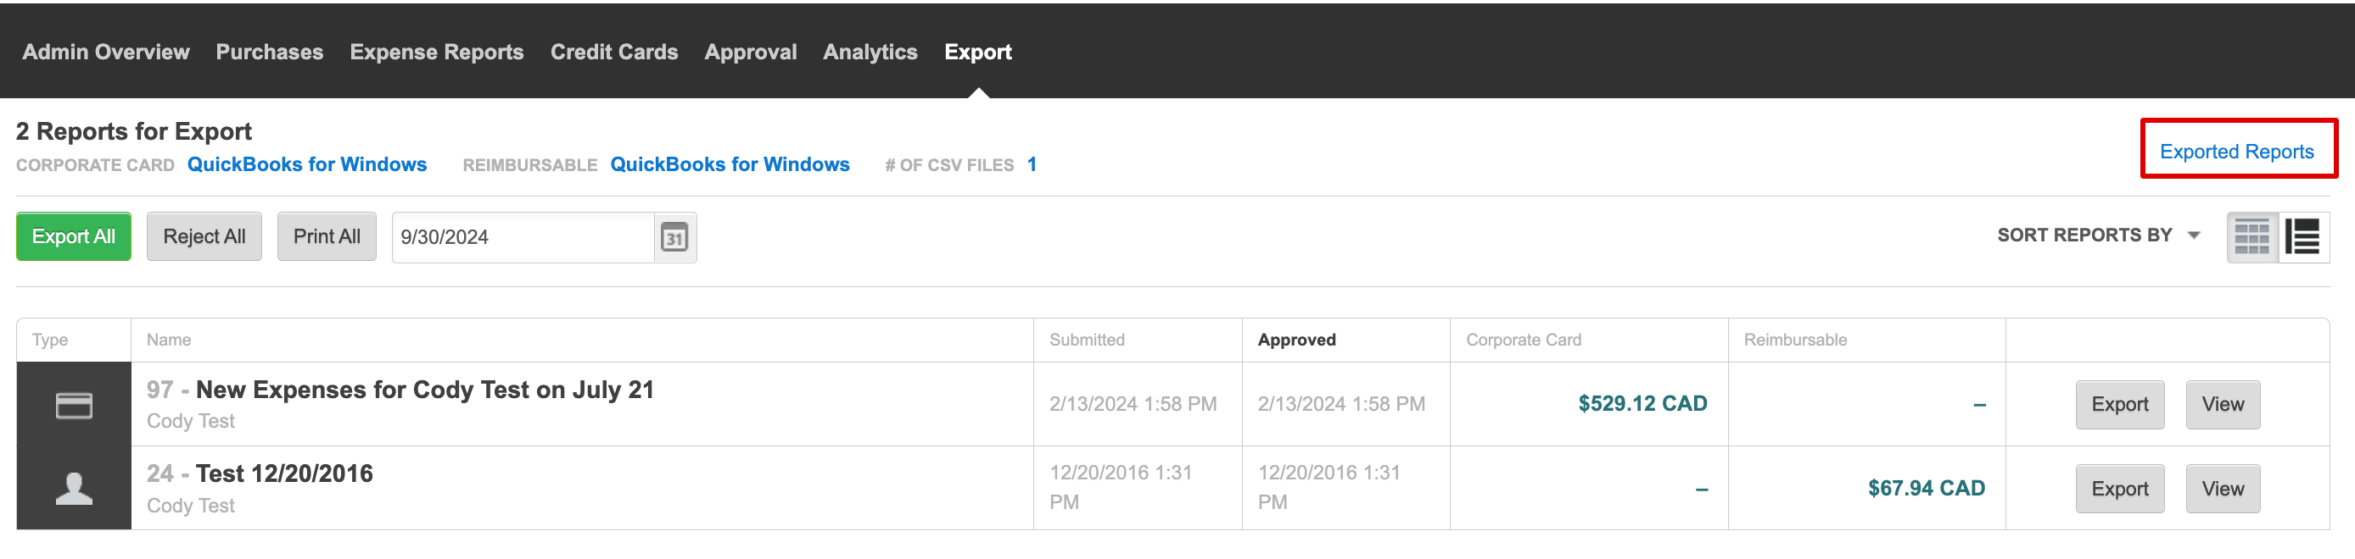Click the export date field showing 9/30/2024
2355x559 pixels.
(523, 237)
